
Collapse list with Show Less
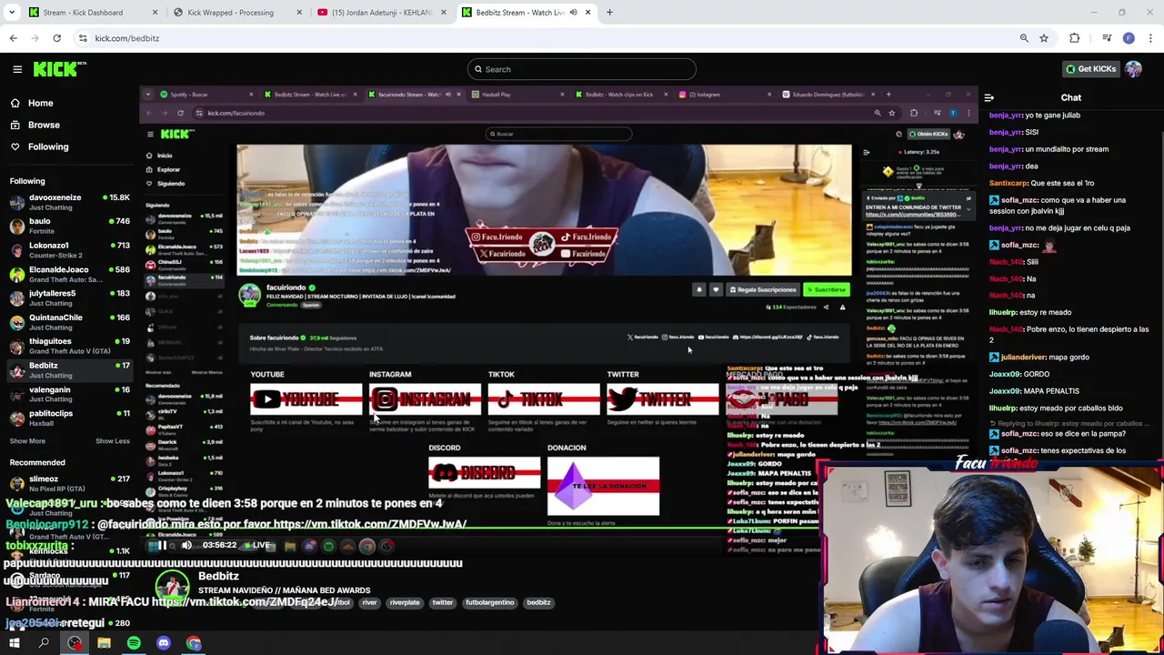112,441
